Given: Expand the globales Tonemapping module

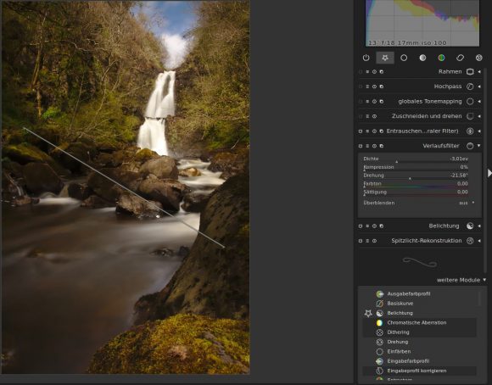Looking at the screenshot, I should pos(479,102).
